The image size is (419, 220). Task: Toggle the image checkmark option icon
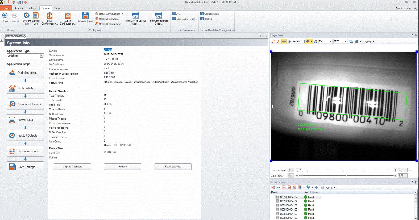[x=315, y=41]
